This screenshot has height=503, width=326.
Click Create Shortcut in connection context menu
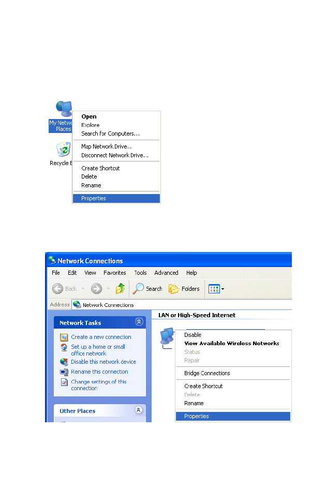point(203,386)
